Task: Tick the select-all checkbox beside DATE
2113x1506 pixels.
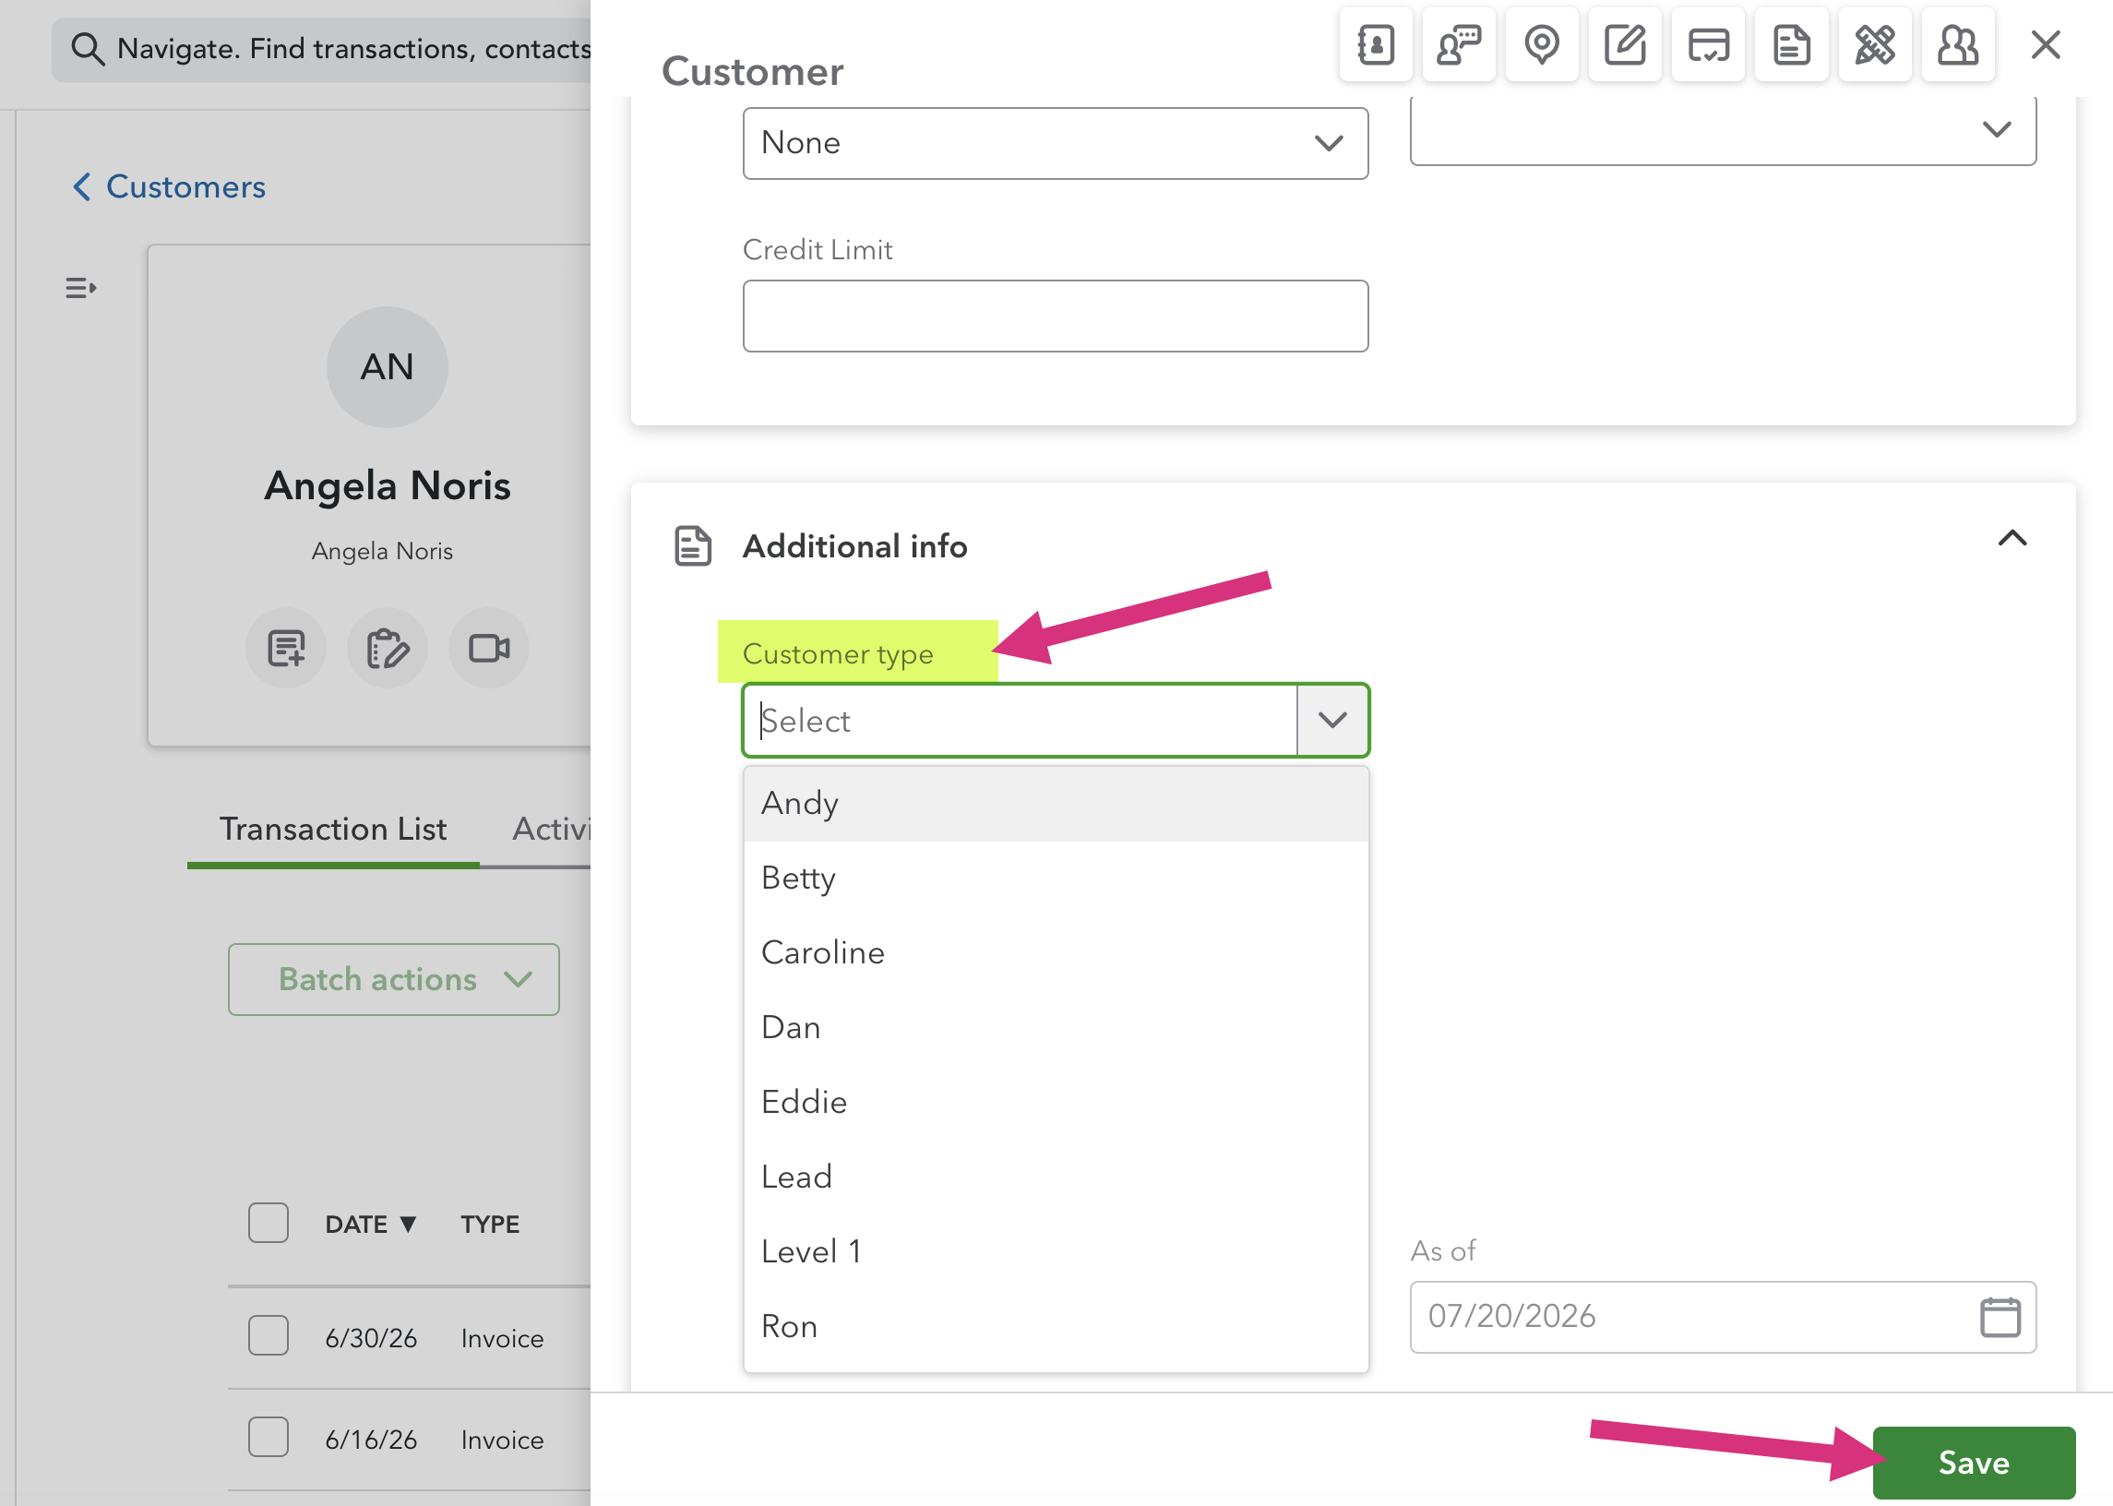Action: click(x=268, y=1223)
